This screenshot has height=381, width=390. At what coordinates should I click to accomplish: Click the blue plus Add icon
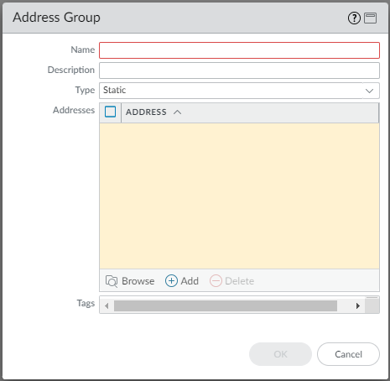[x=171, y=280]
